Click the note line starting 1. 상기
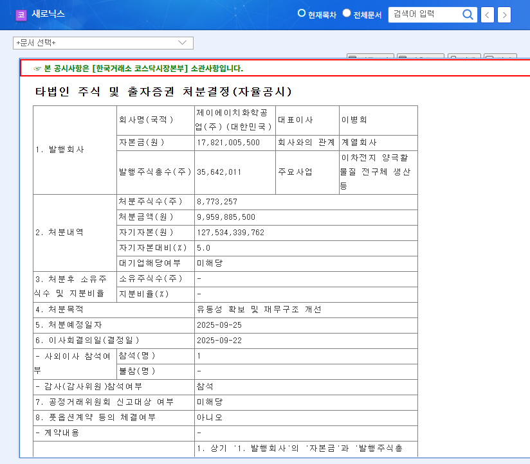The height and width of the screenshot is (464, 530). pyautogui.click(x=300, y=449)
